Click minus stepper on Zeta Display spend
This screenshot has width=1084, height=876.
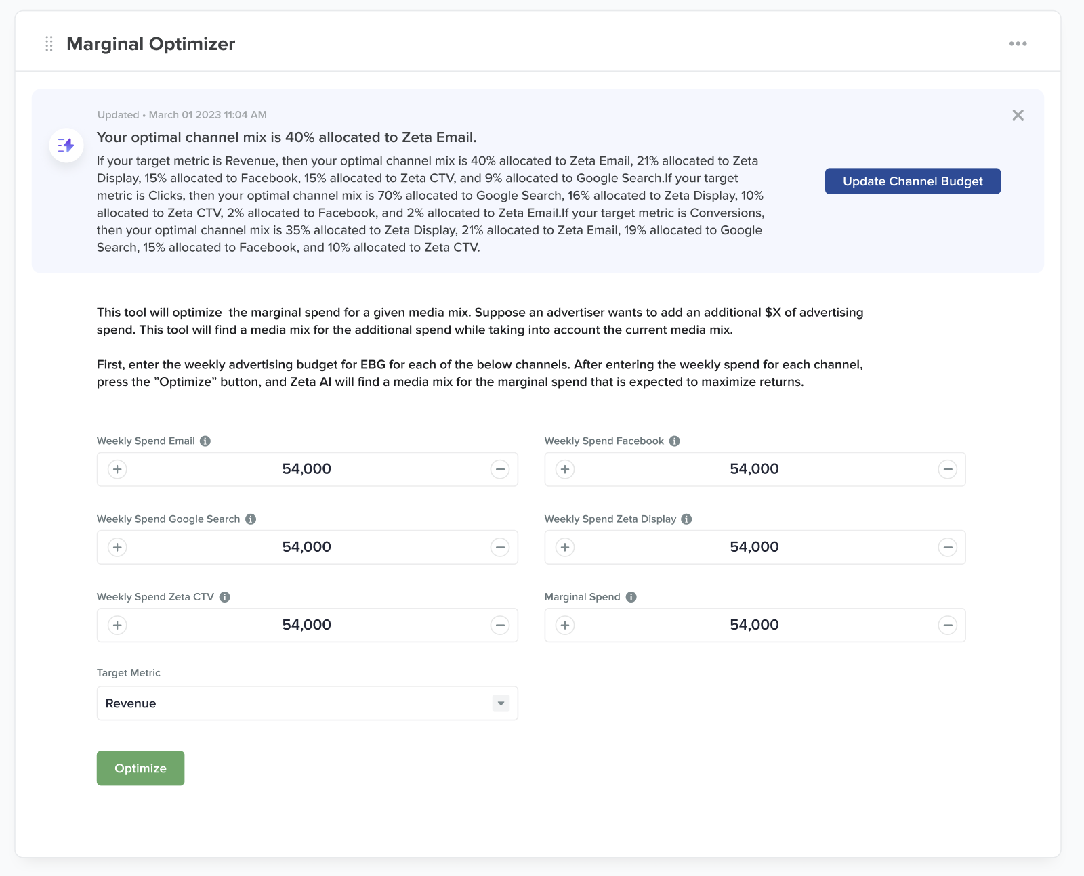(x=947, y=547)
